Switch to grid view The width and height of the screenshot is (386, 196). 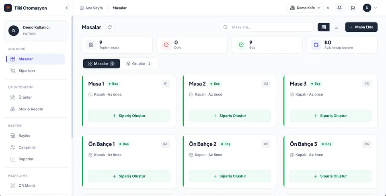324,27
